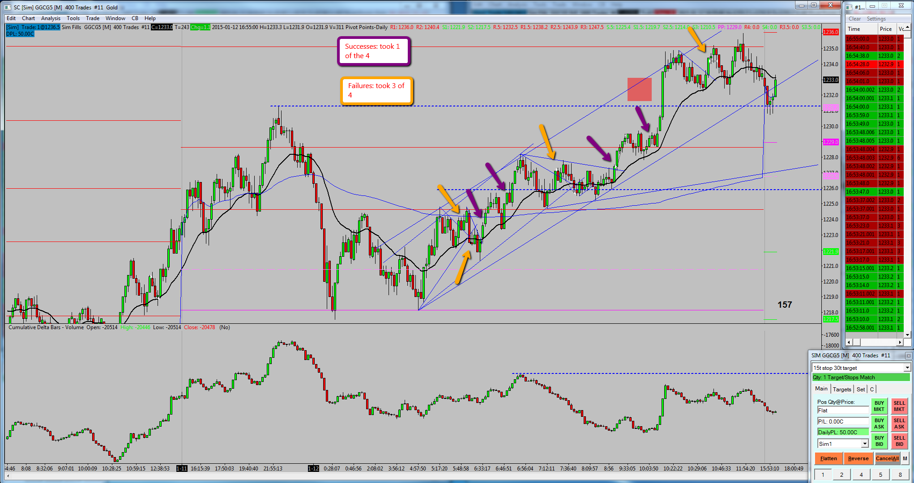Open the Trade menu

click(93, 18)
